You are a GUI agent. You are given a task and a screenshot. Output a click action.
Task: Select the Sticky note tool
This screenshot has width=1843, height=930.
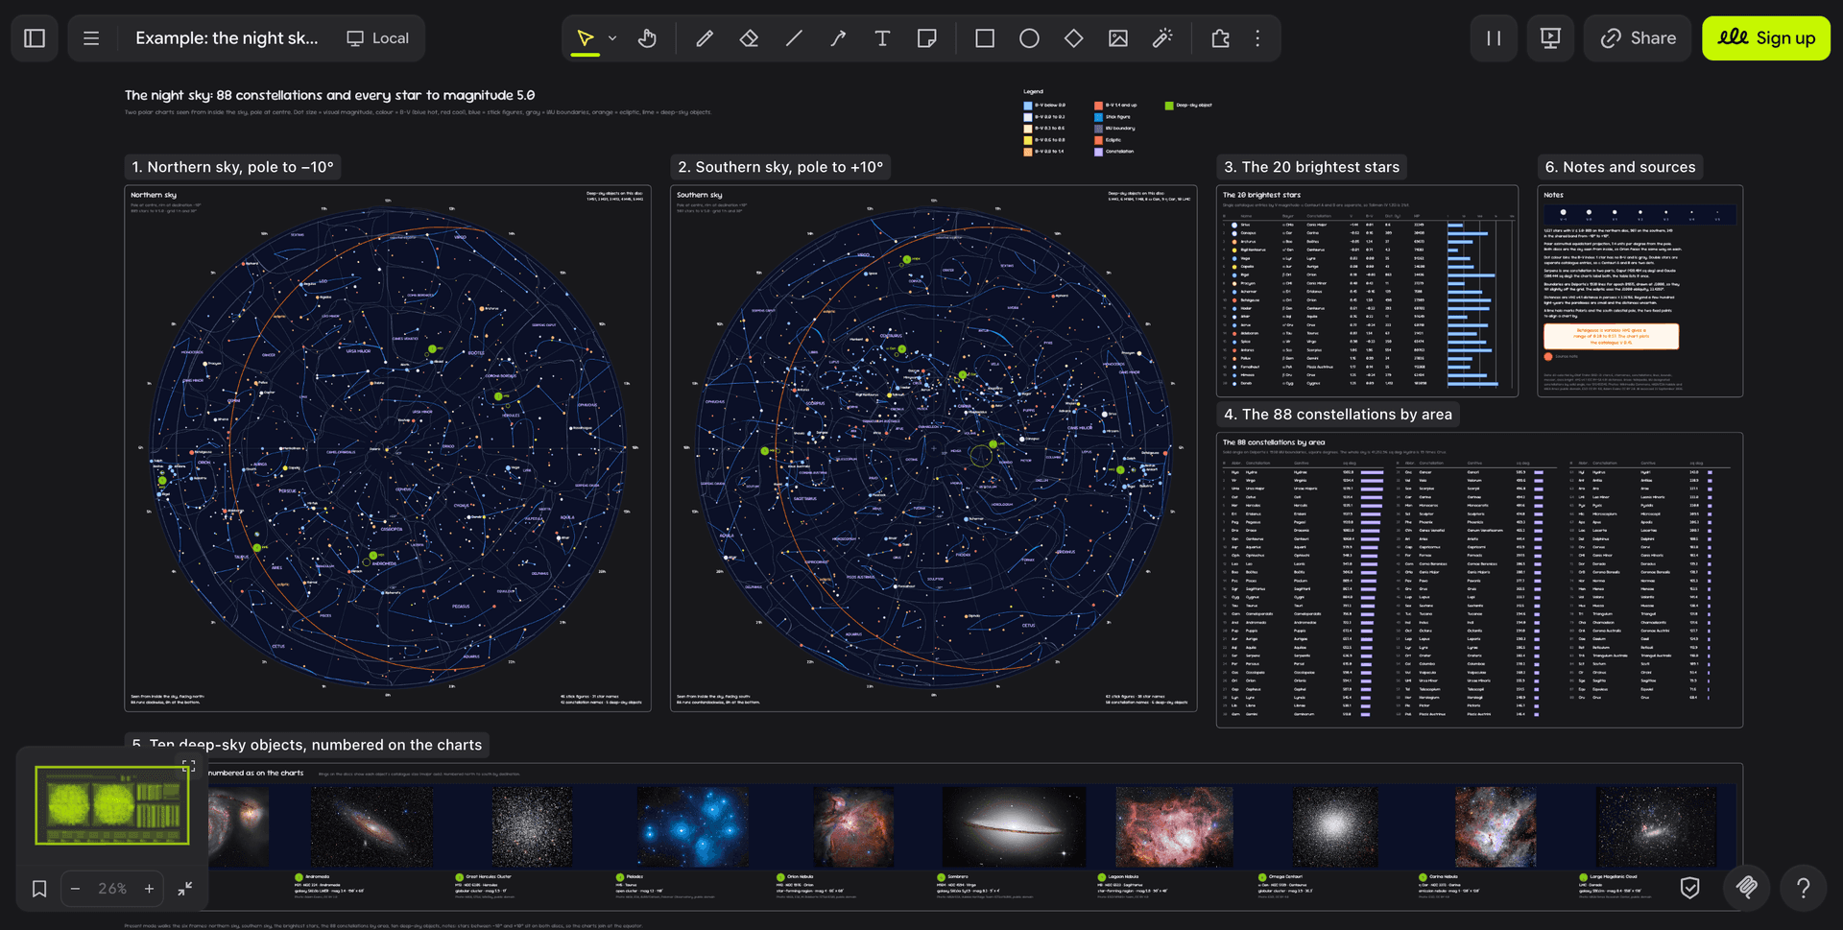coord(926,38)
